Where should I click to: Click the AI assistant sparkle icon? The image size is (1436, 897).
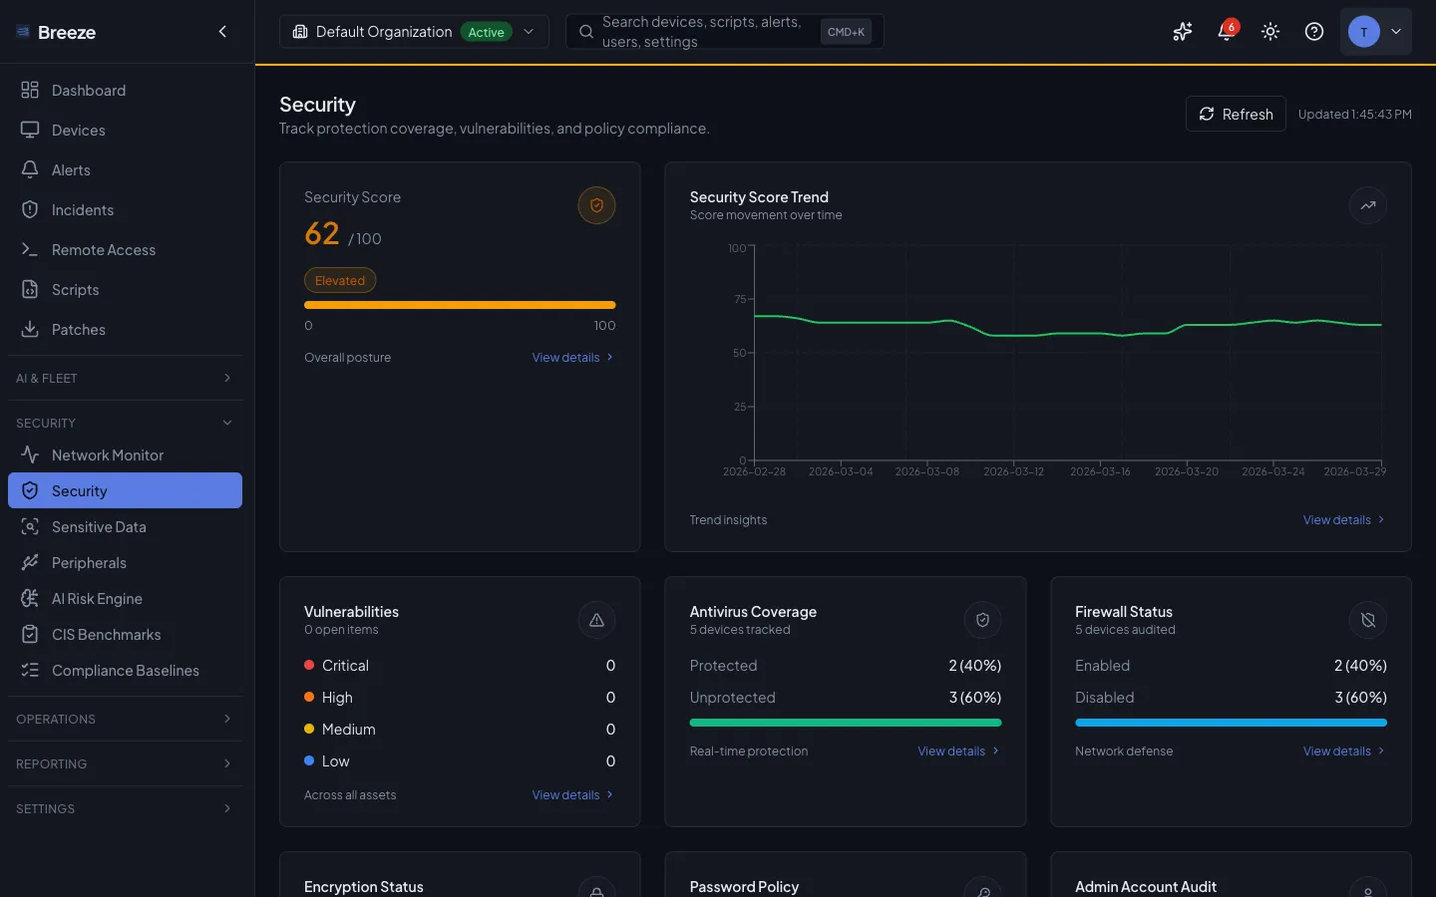(x=1182, y=31)
